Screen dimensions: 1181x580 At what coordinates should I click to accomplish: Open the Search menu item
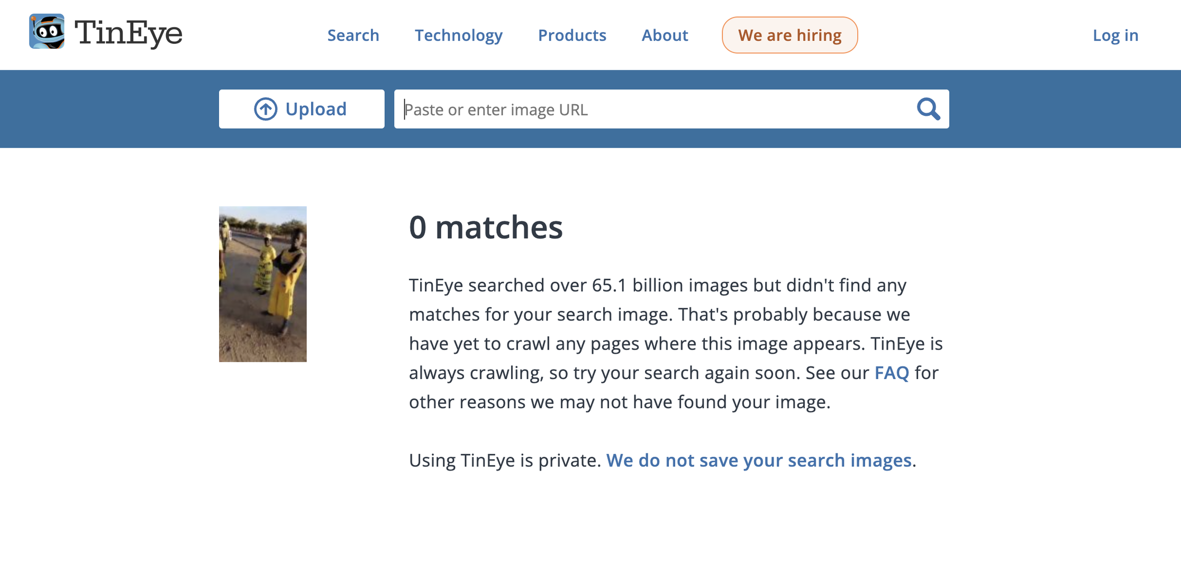click(x=353, y=35)
